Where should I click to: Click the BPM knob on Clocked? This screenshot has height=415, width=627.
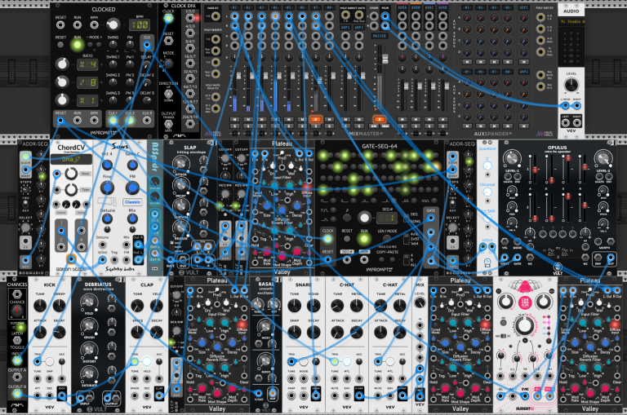click(113, 24)
